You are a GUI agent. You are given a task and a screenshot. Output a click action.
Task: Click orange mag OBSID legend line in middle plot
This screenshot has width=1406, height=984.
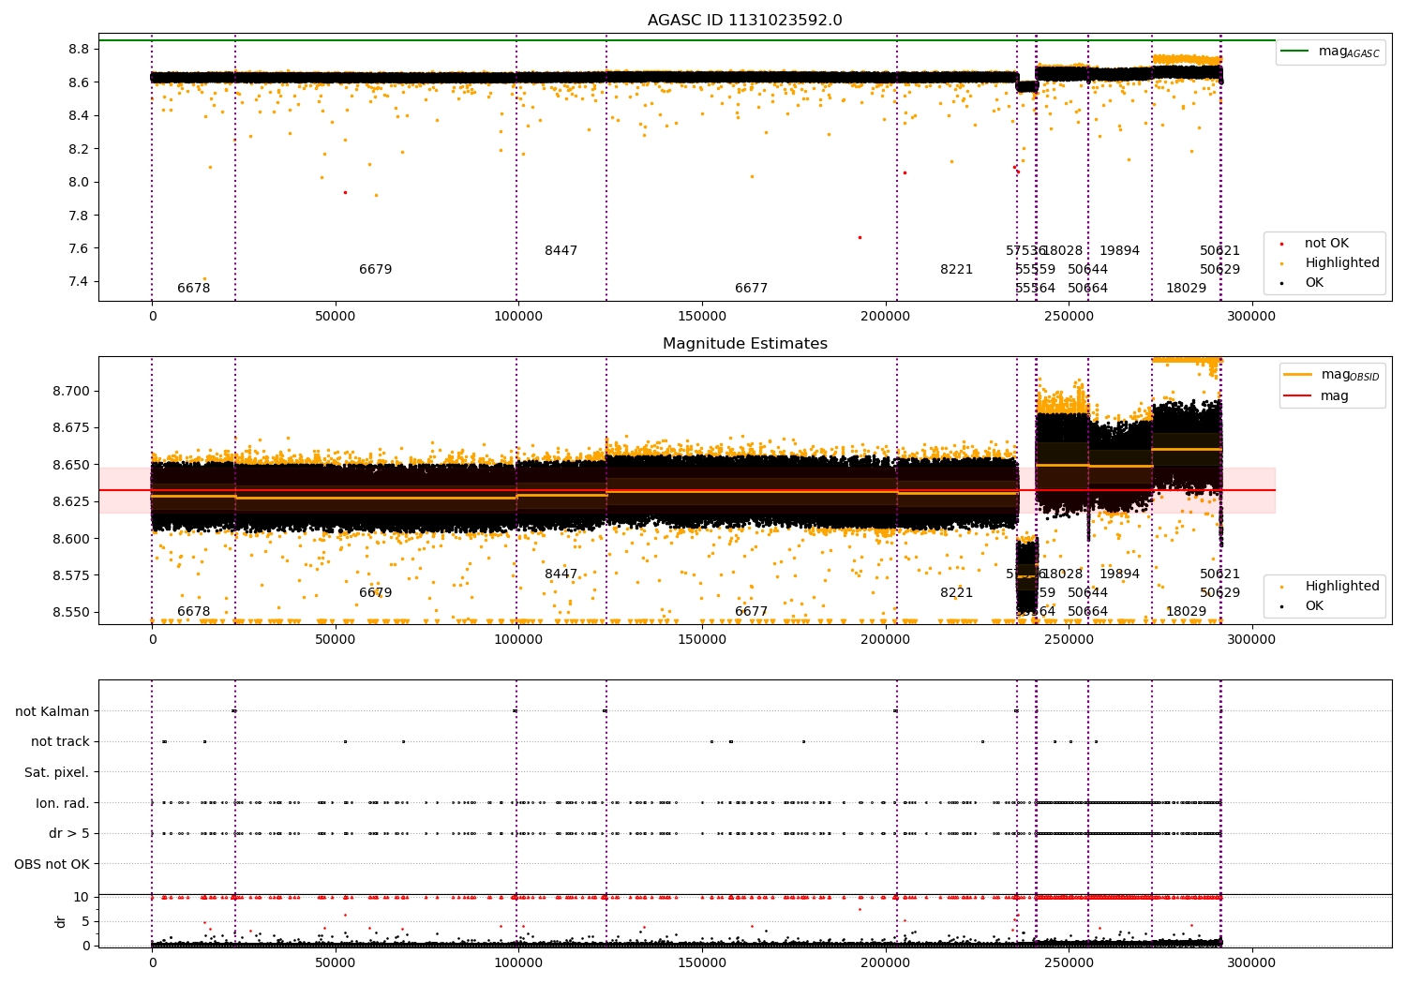tap(1298, 375)
